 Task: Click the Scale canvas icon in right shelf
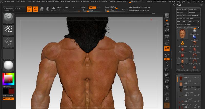167,81
